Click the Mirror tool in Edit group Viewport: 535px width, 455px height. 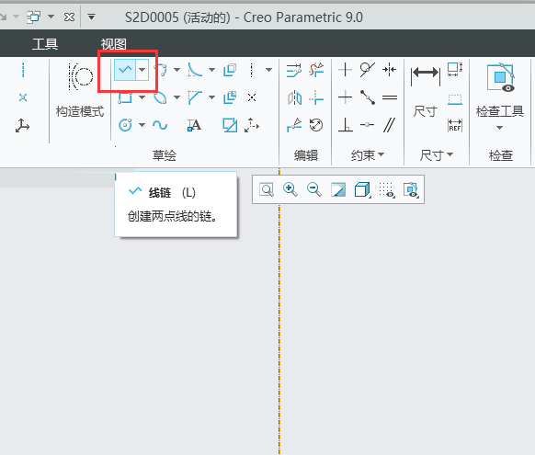[x=295, y=97]
